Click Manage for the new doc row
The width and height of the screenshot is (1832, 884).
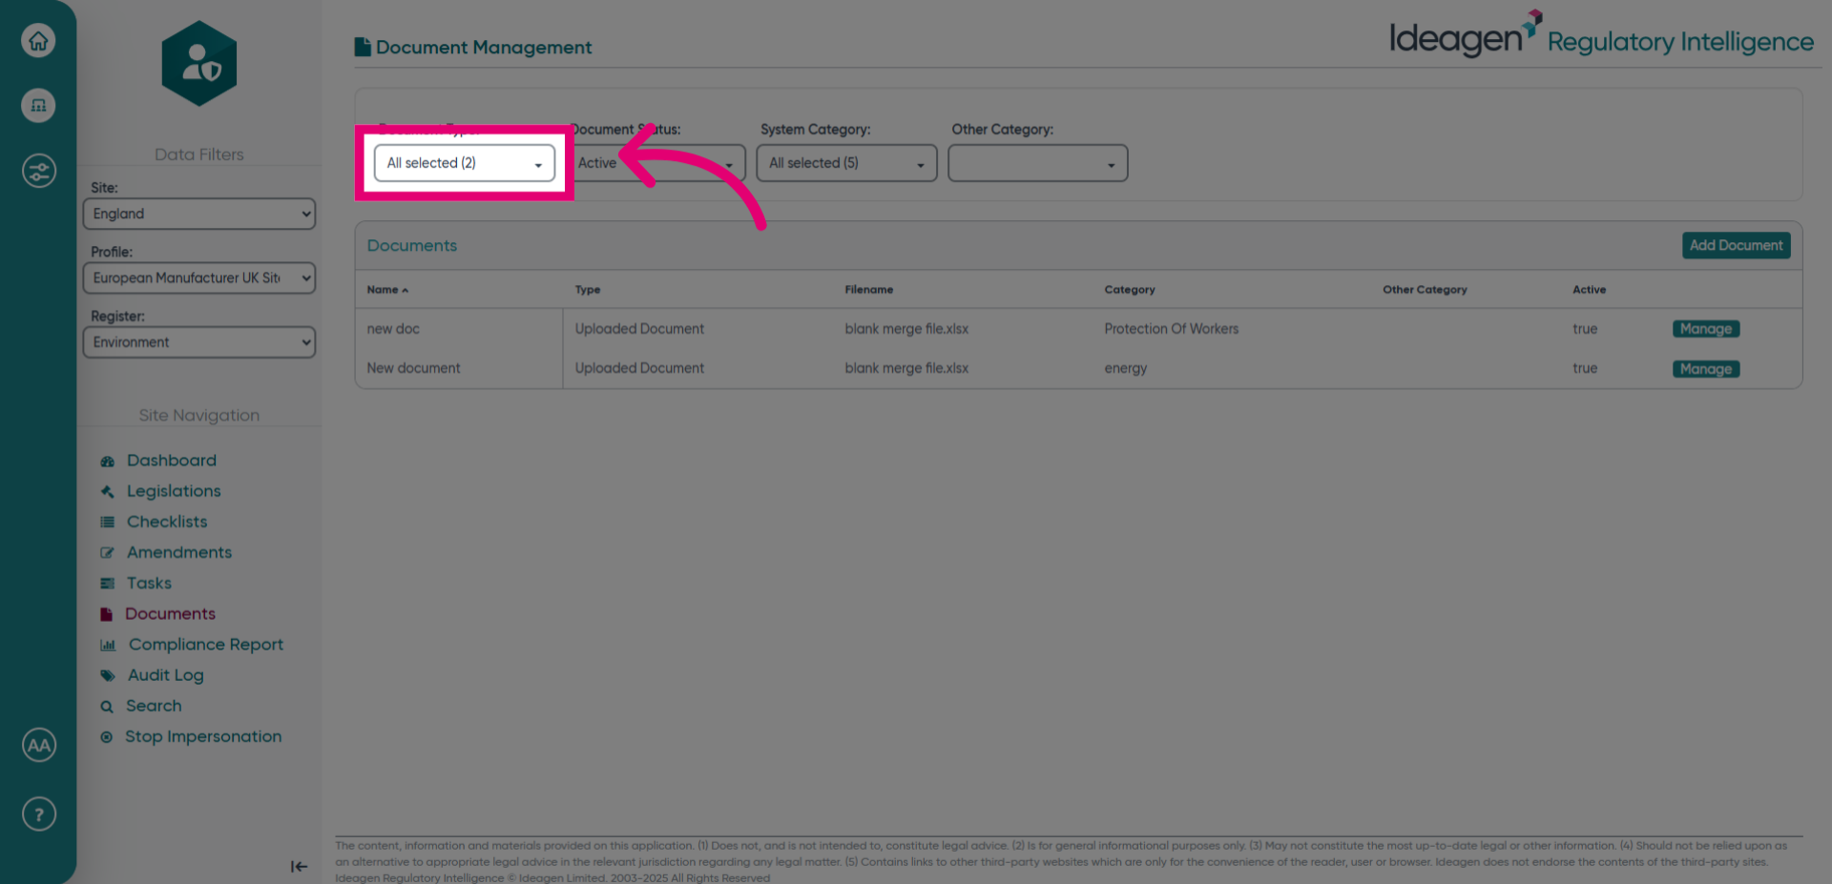tap(1706, 329)
